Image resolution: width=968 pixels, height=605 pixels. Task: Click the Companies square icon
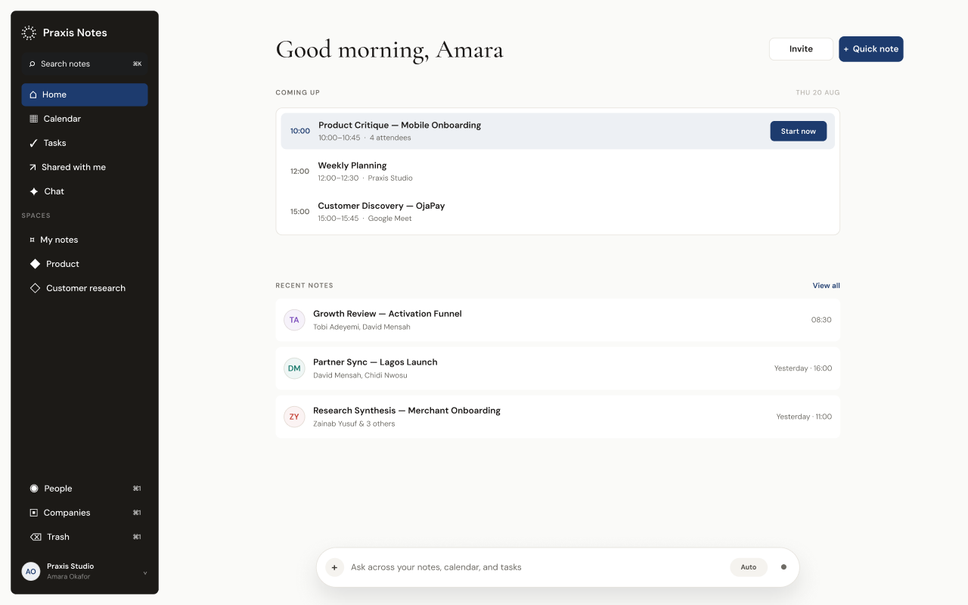click(x=33, y=513)
